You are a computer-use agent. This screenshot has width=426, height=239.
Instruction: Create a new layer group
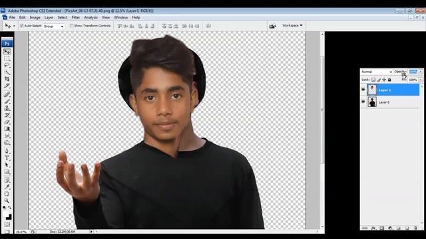[x=399, y=228]
